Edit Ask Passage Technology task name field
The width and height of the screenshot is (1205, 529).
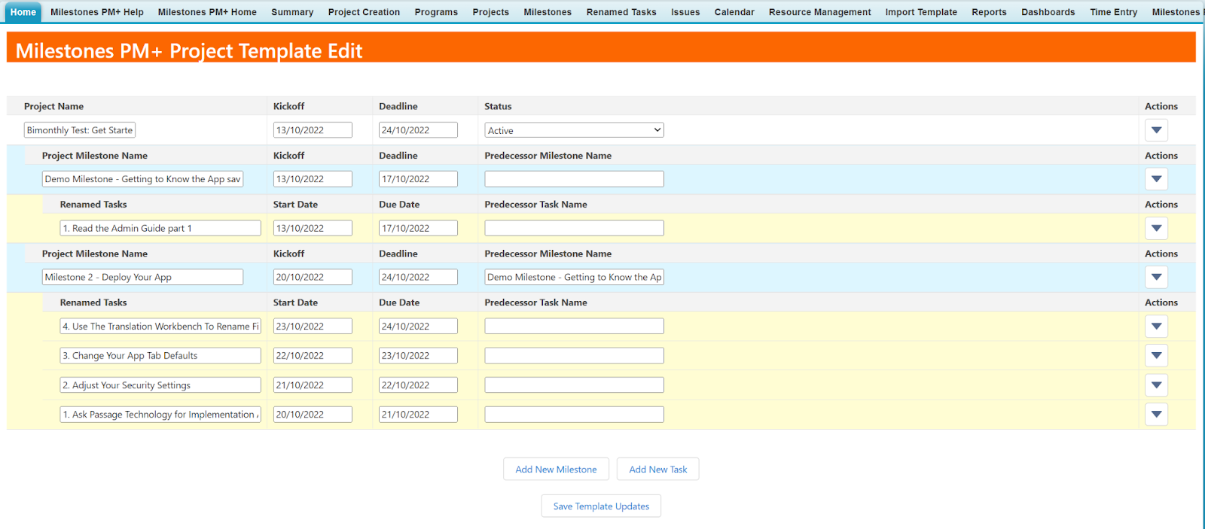tap(160, 414)
